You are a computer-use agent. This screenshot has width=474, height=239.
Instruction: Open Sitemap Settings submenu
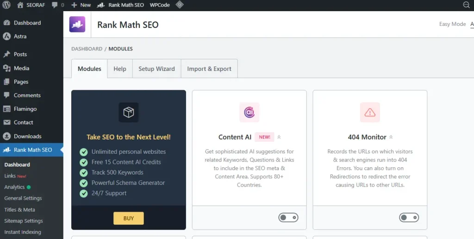point(23,221)
